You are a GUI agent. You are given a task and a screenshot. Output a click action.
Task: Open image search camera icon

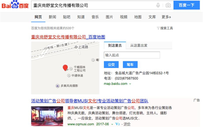click(168, 5)
